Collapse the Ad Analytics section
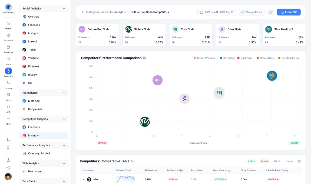 (64, 93)
